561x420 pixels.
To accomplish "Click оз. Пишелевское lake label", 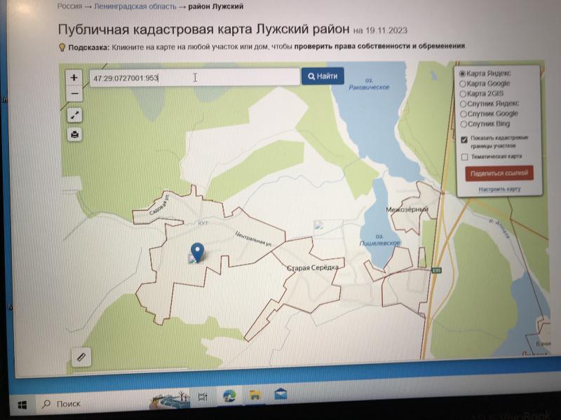I will pyautogui.click(x=379, y=239).
